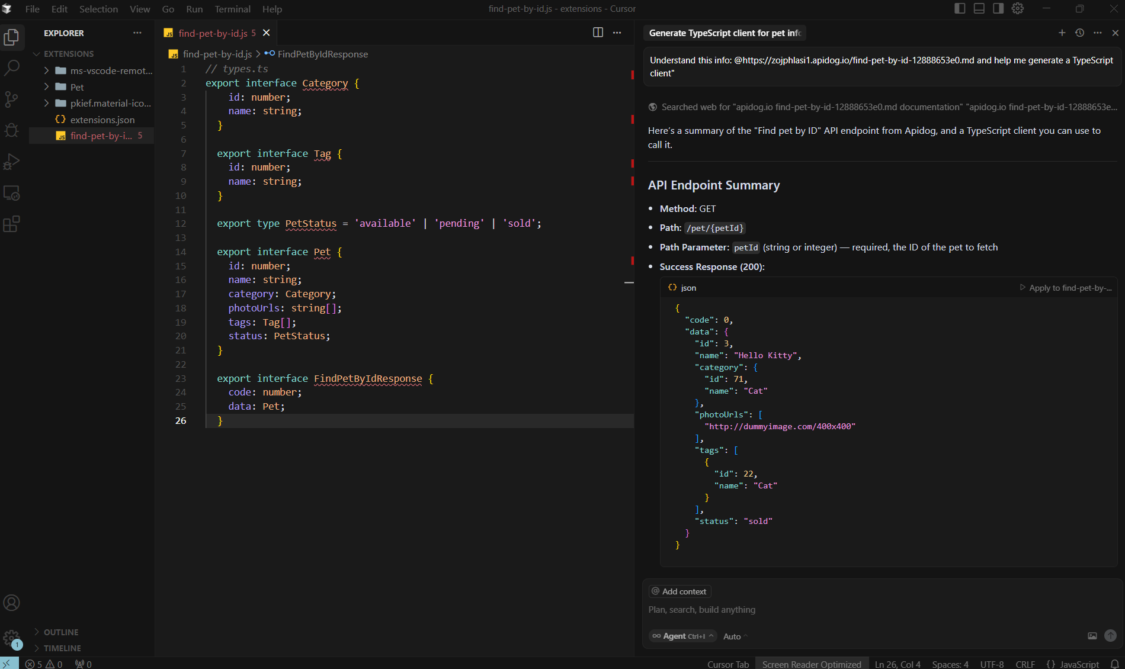The width and height of the screenshot is (1125, 669).
Task: Click the chat input saying Plan, search, build anything
Action: tap(770, 609)
